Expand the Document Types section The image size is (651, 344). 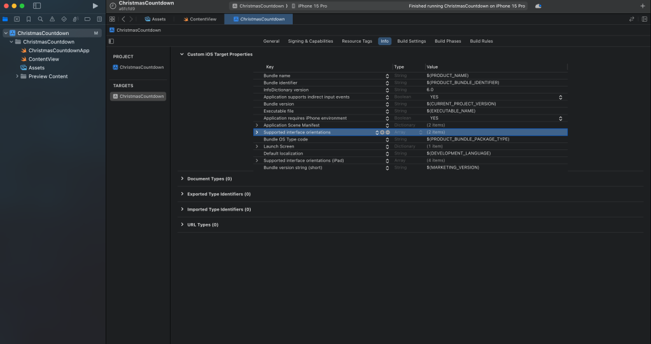182,179
